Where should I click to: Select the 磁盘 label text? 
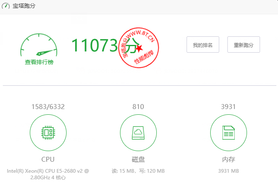(138, 159)
